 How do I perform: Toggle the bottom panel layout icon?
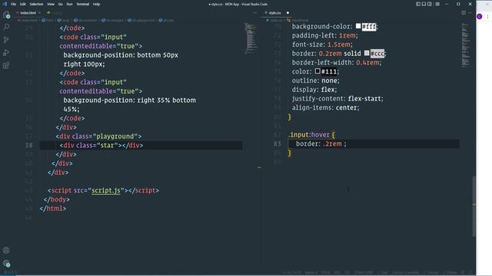[x=424, y=4]
